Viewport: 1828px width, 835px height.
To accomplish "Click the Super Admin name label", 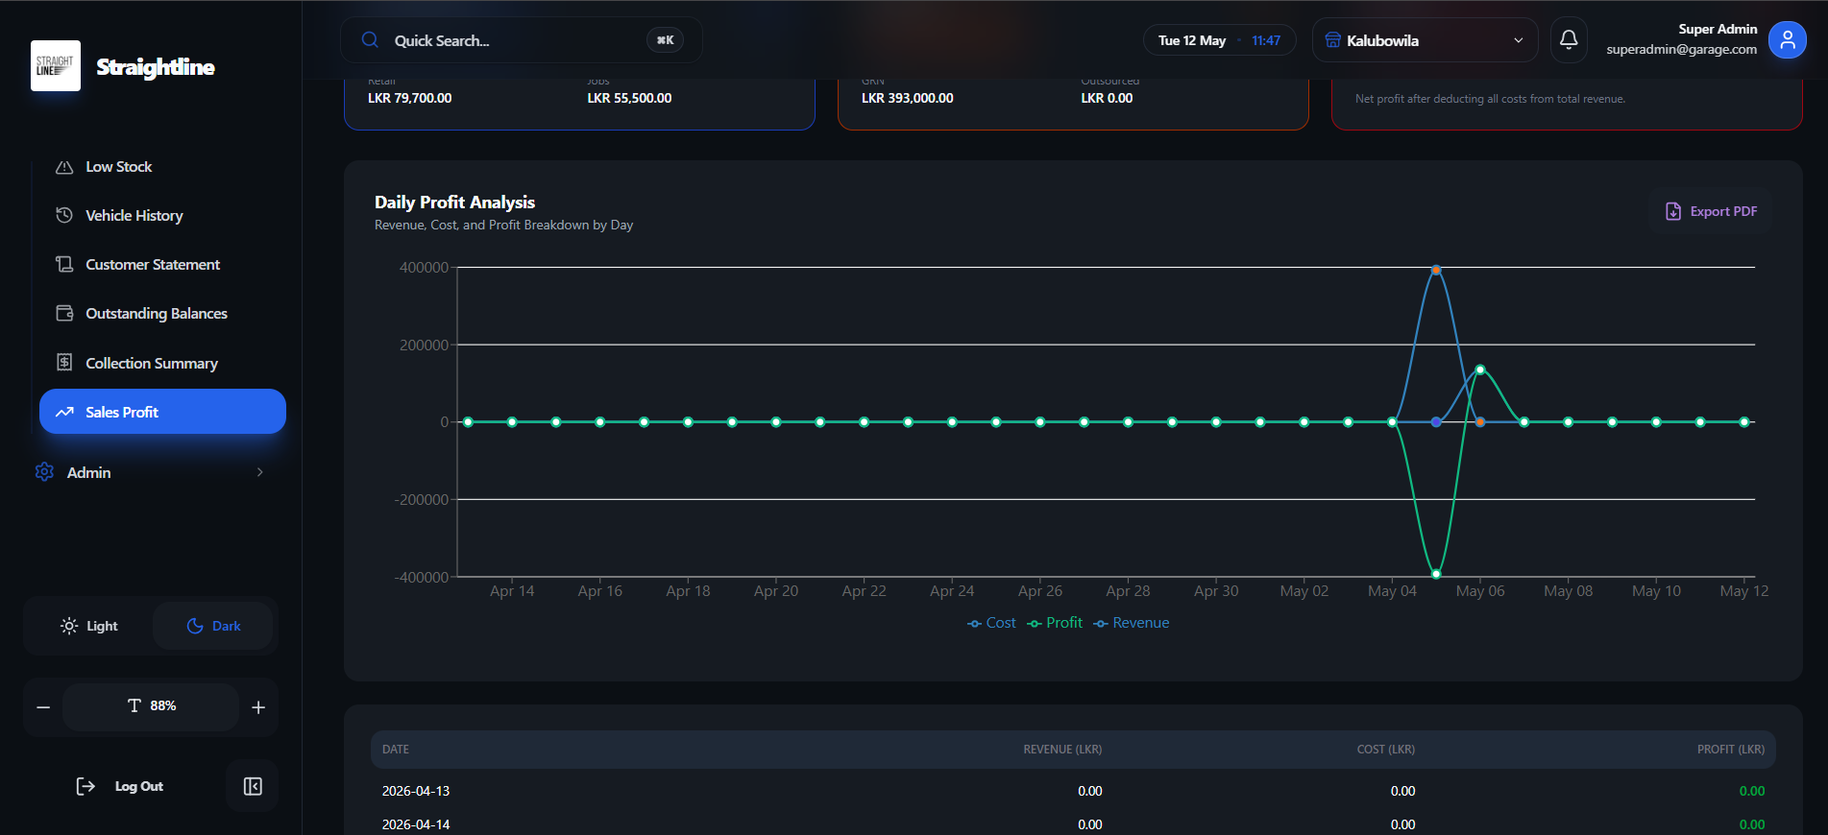I will point(1718,29).
